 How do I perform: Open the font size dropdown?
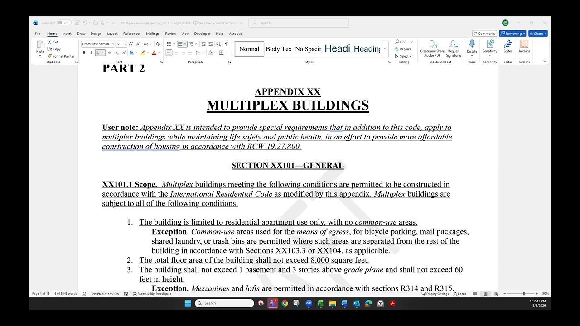125,44
